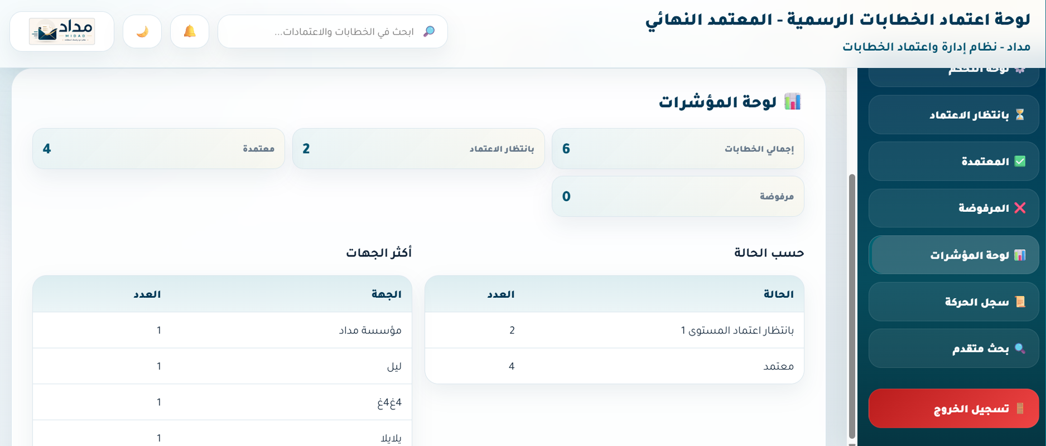This screenshot has width=1046, height=446.
Task: Click the subtitle مداد - نظام إدارة واعتماد الخطابات
Action: pos(936,47)
